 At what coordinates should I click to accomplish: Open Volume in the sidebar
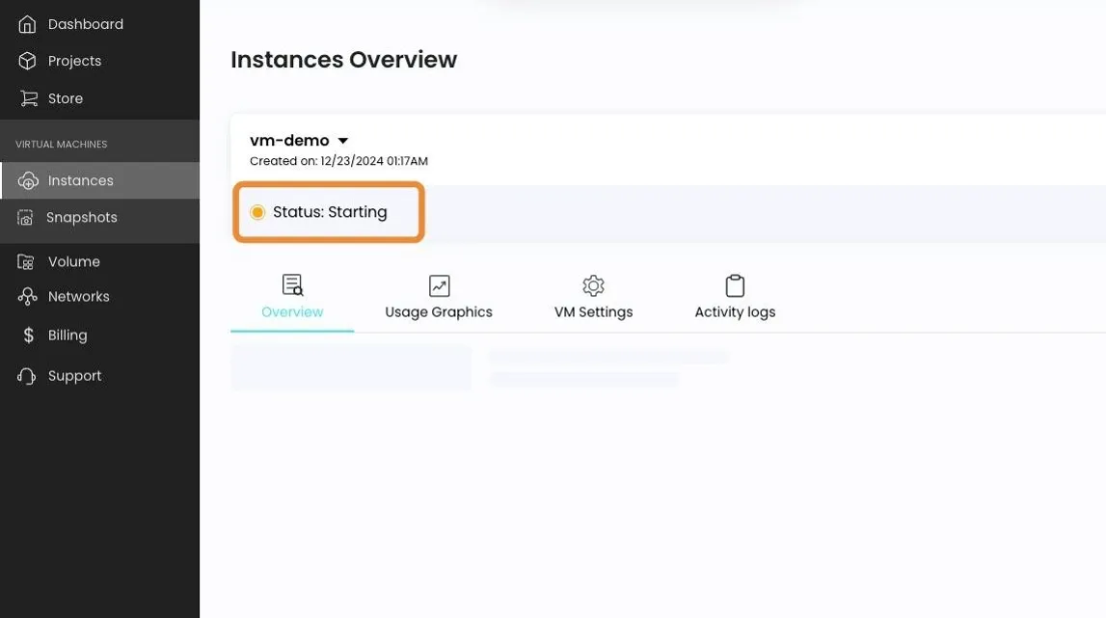click(99, 261)
